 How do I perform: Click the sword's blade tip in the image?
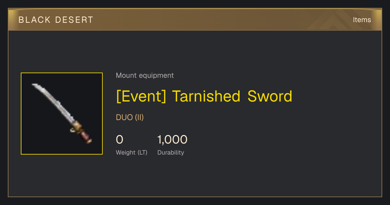click(x=34, y=86)
